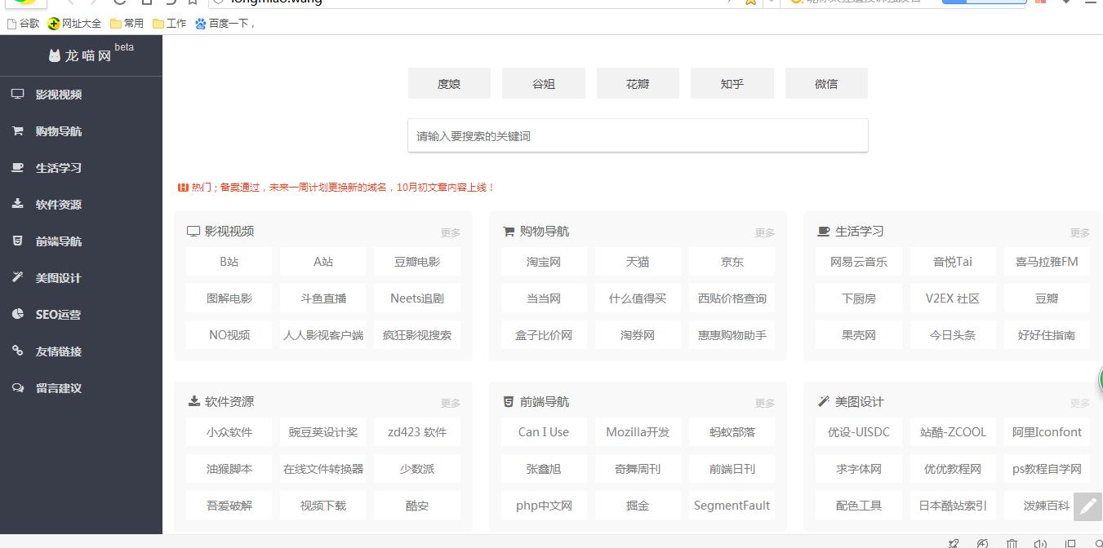Click the trash icon in the status bar
Image resolution: width=1103 pixels, height=548 pixels.
point(1012,542)
